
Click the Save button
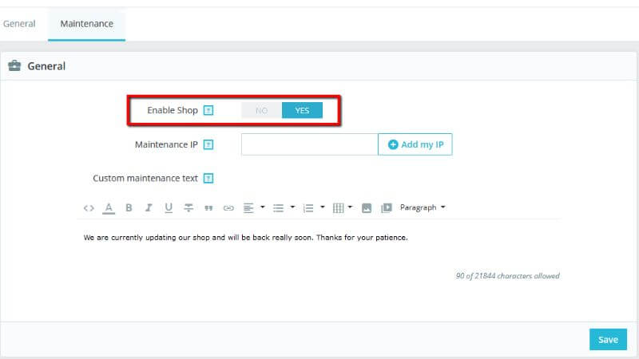608,340
